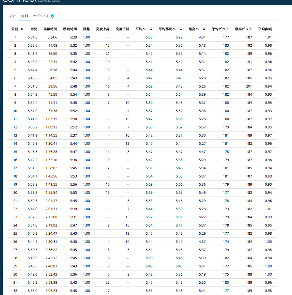Click elevation gain 21 in lap 3
This screenshot has width=292, height=295.
point(108,53)
